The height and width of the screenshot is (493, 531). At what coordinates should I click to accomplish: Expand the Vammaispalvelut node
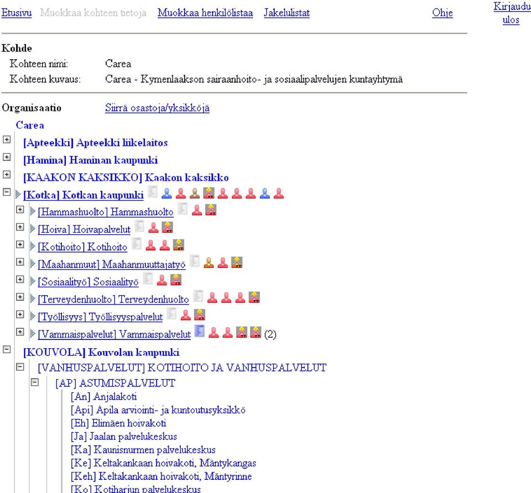pos(20,332)
